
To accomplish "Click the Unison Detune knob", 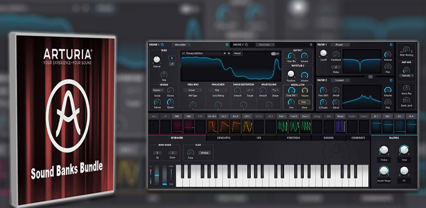I will pos(157,102).
